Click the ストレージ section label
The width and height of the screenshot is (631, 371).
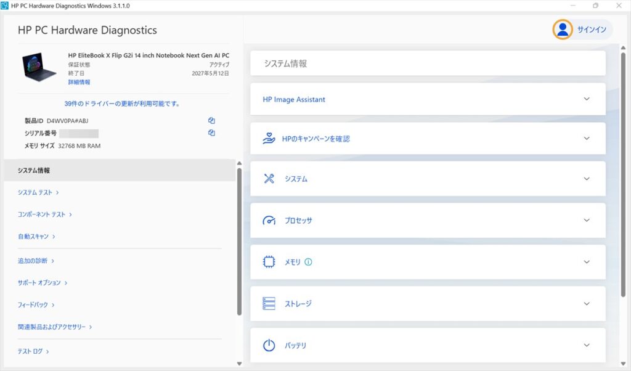tap(298, 304)
